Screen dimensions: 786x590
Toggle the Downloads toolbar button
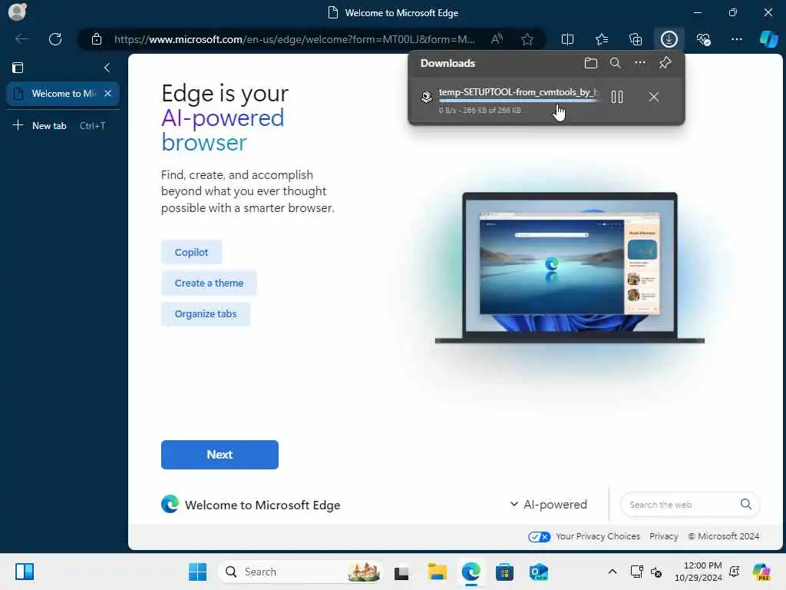pos(669,39)
